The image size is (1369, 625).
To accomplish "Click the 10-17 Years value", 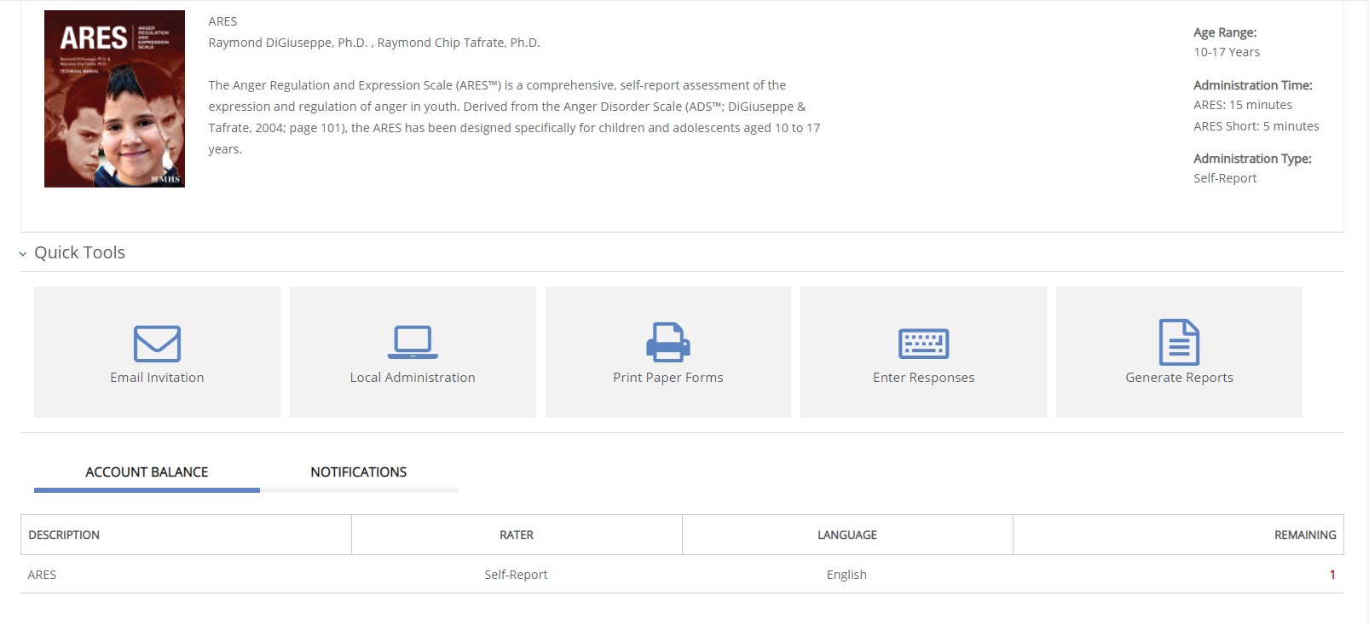I will coord(1227,52).
